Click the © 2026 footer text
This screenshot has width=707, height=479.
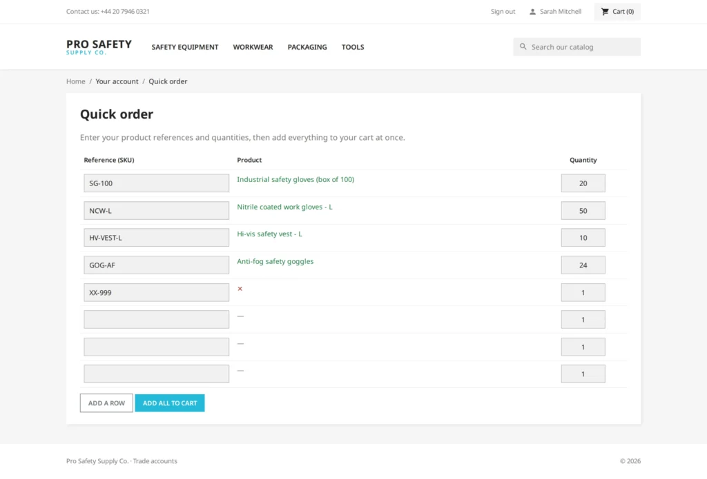(630, 461)
